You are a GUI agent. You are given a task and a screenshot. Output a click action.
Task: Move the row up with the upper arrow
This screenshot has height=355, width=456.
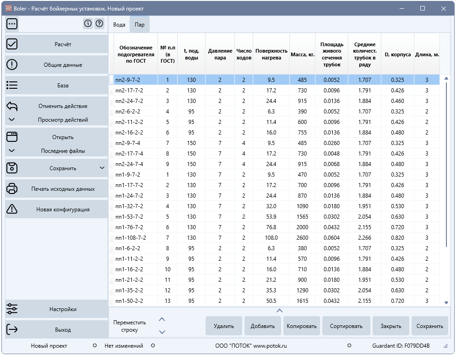tap(162, 319)
